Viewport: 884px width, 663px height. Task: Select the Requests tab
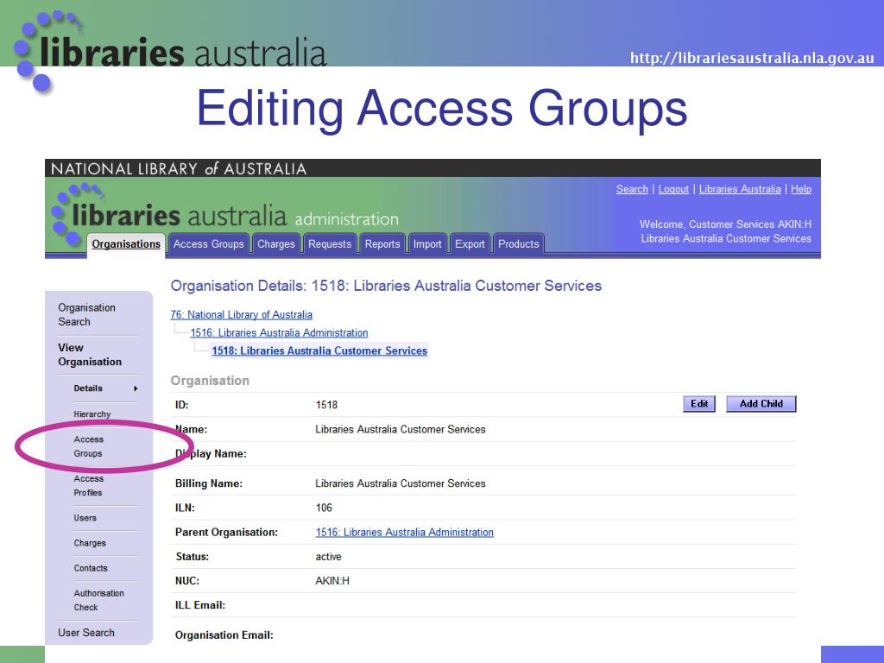(x=329, y=244)
